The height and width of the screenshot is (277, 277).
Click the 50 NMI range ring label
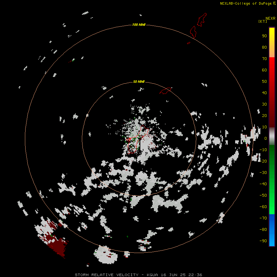pos(139,82)
